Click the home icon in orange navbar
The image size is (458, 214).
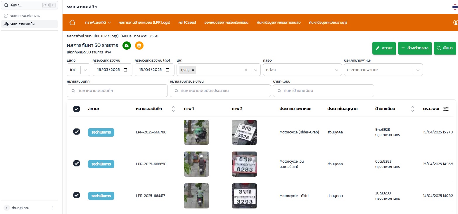click(x=72, y=22)
